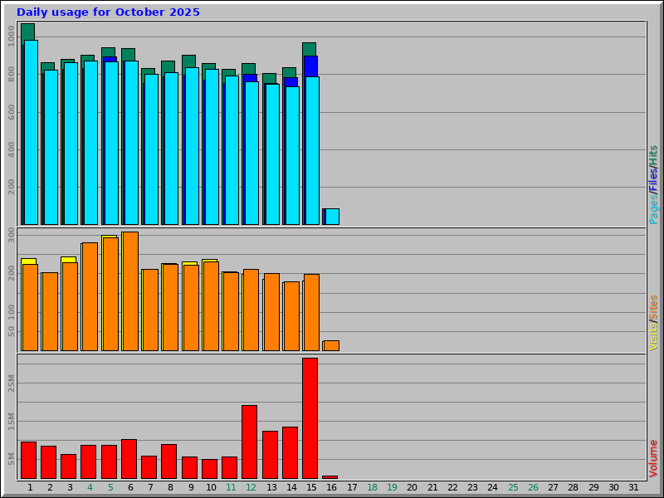Click the red Volume bar for day 8
Screen dimensions: 664x498
168,461
